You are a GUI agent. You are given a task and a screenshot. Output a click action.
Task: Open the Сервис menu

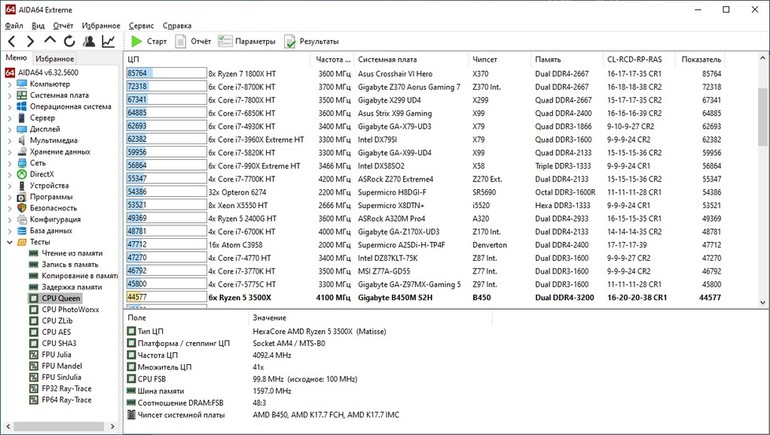(141, 25)
